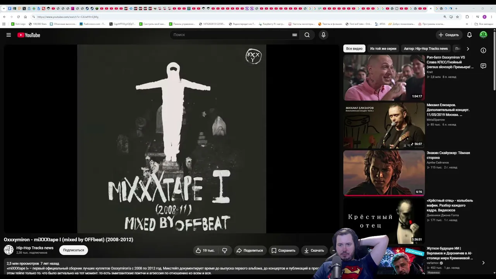Open the Крёстный отец video thumbnail
Viewport: 496px width, 279px height.
pos(384,220)
